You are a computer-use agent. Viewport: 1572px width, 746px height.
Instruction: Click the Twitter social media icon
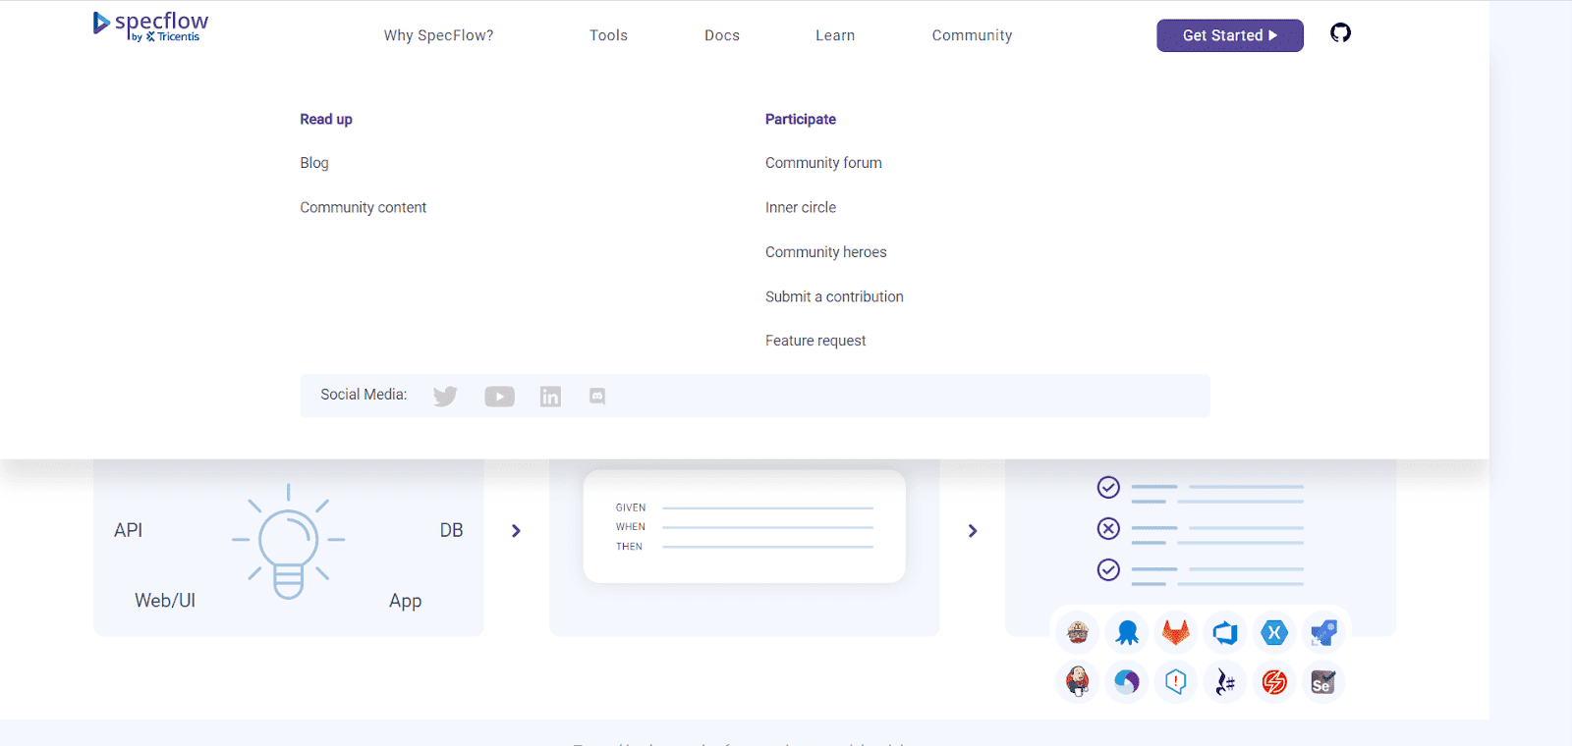[445, 397]
